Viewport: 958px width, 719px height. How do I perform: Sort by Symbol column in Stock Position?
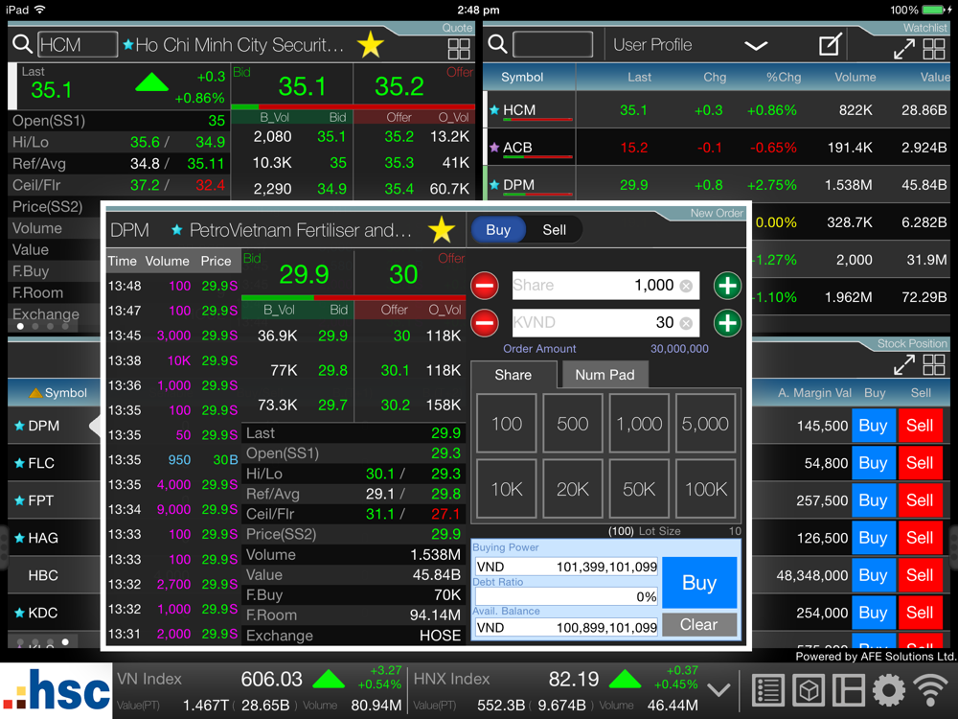point(58,392)
